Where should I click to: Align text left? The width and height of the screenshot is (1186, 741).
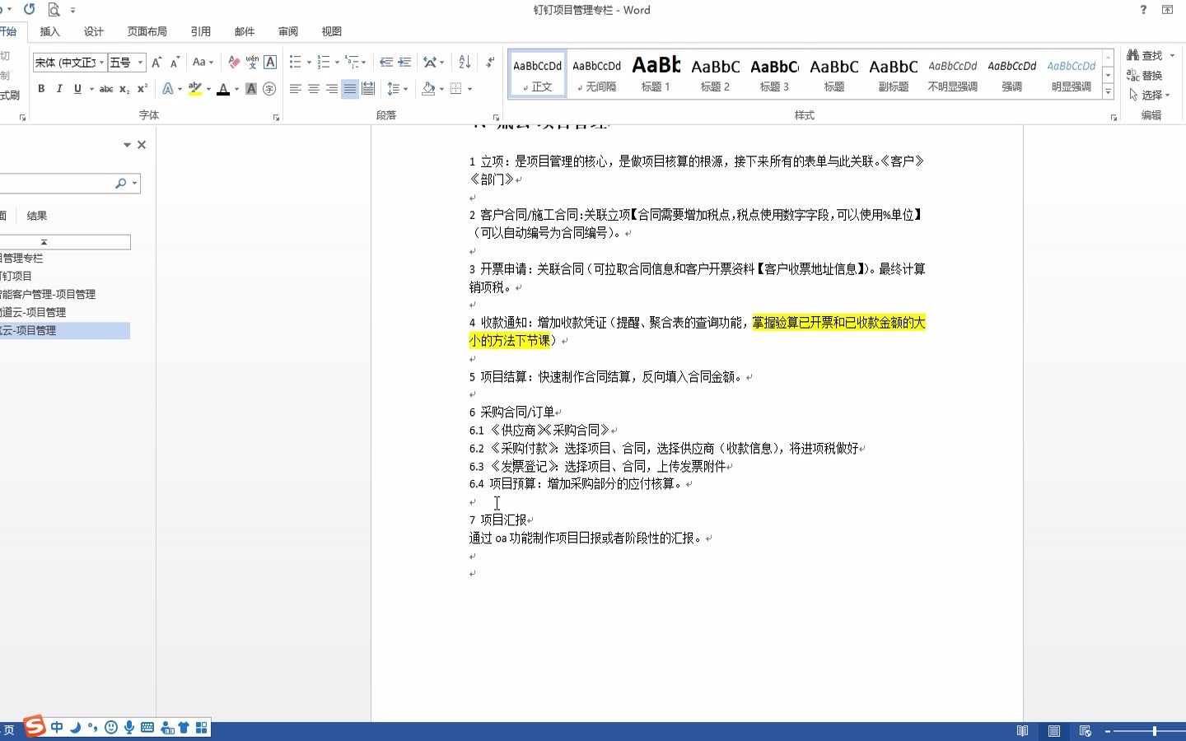(x=296, y=89)
